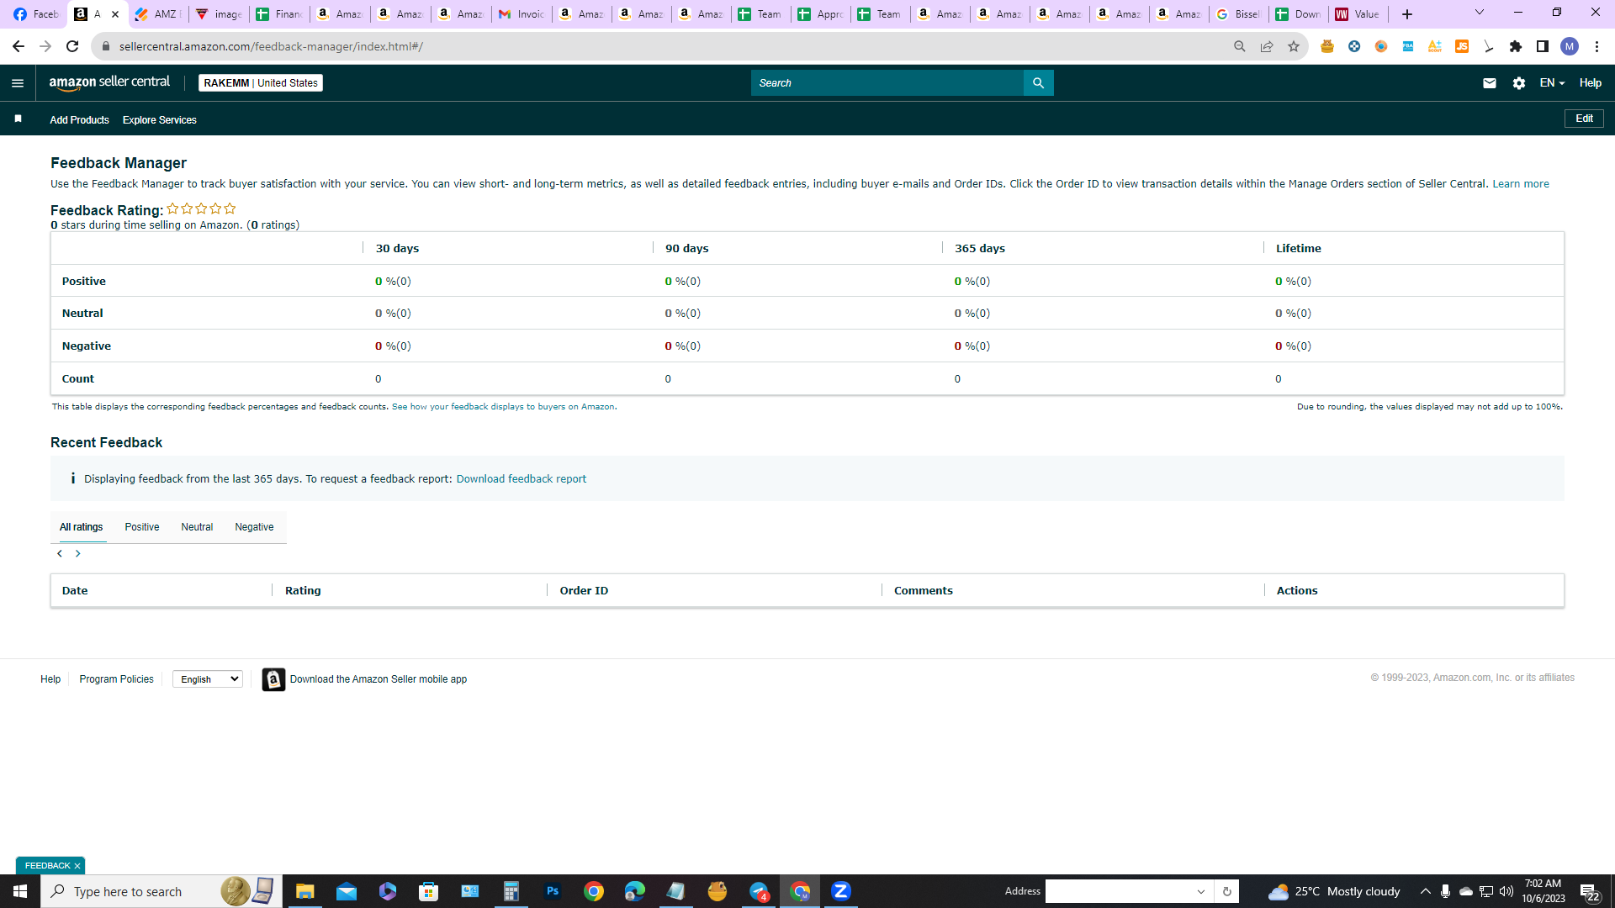Click footer Help link

coord(50,679)
